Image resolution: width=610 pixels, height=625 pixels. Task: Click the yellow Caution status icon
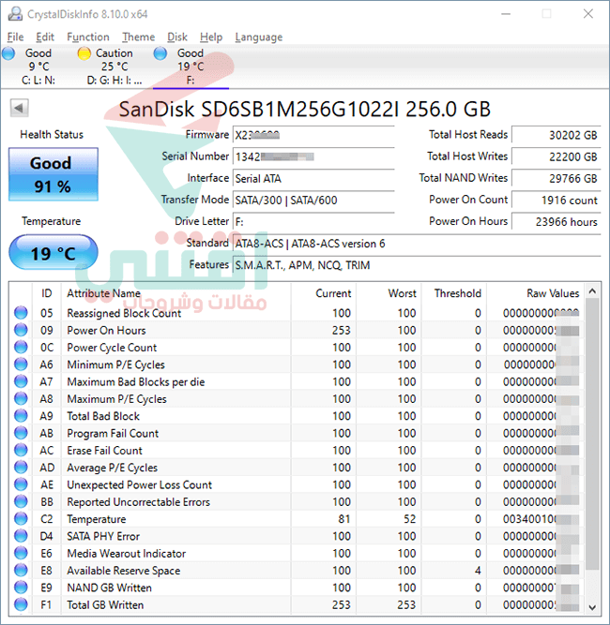84,53
